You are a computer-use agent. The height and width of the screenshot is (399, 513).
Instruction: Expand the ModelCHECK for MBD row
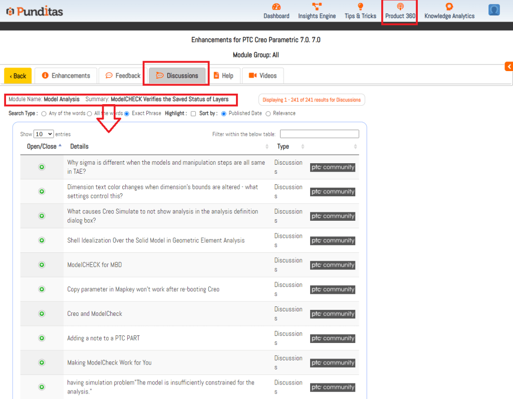(x=42, y=265)
